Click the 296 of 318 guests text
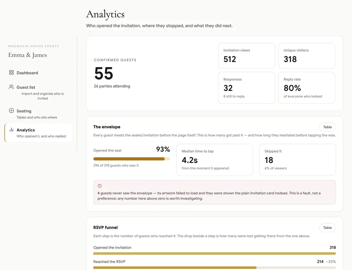Screen dimensions: 352x270 pyautogui.click(x=116, y=165)
